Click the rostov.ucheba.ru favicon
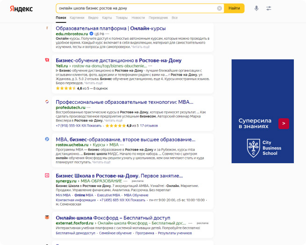Image resolution: width=306 pixels, height=245 pixels. [x=47, y=139]
